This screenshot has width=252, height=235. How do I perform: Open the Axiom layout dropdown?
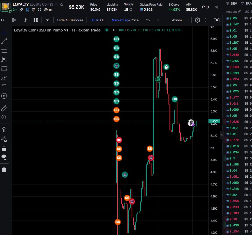(180, 20)
